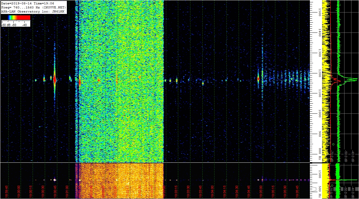The image size is (359, 199).
Task: Click the 19:01:00 time marker
Action: (x=67, y=191)
